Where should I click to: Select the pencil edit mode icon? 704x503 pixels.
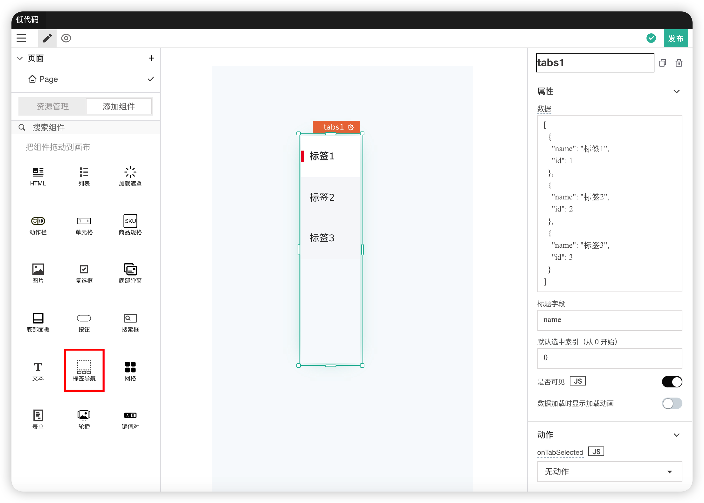[47, 38]
